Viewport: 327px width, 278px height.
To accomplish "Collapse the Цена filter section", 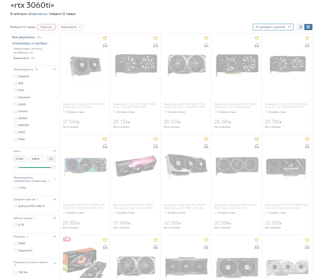I will (55, 151).
